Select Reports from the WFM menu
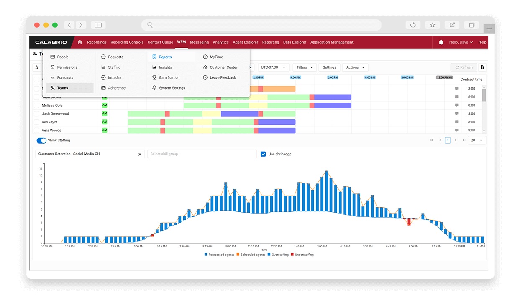 165,57
